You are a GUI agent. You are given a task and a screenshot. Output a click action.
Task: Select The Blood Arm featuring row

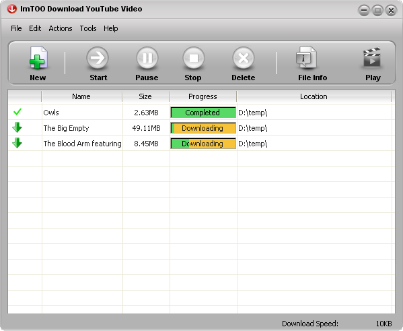pyautogui.click(x=201, y=144)
